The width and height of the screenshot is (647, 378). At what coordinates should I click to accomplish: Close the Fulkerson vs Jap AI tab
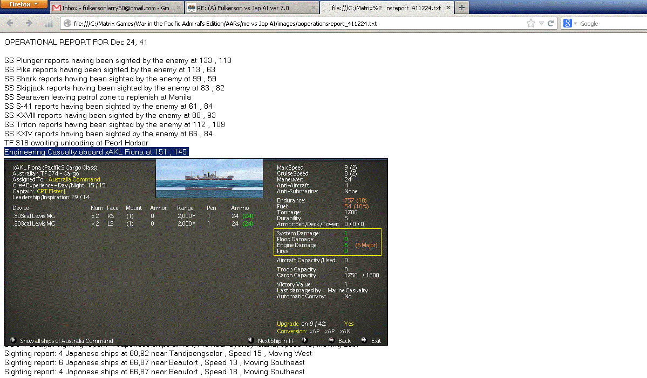tap(313, 8)
